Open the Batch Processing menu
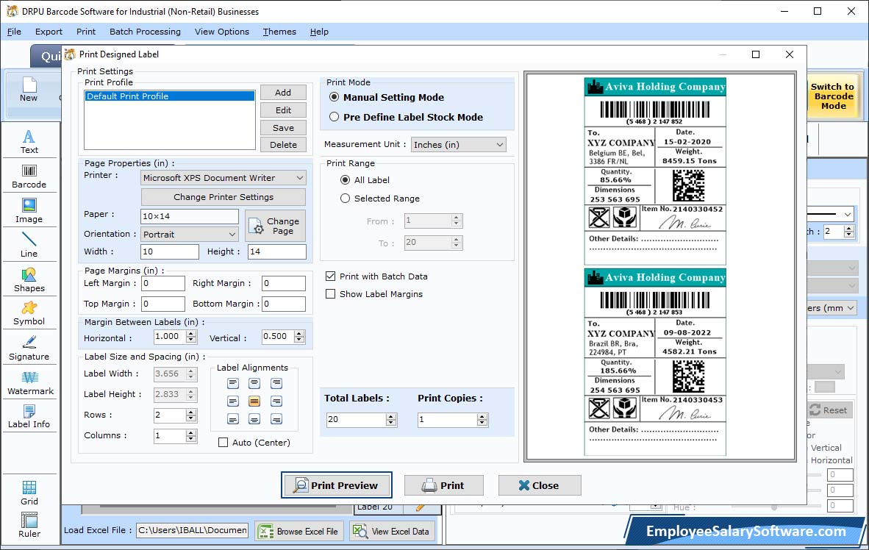This screenshot has width=869, height=550. (146, 32)
